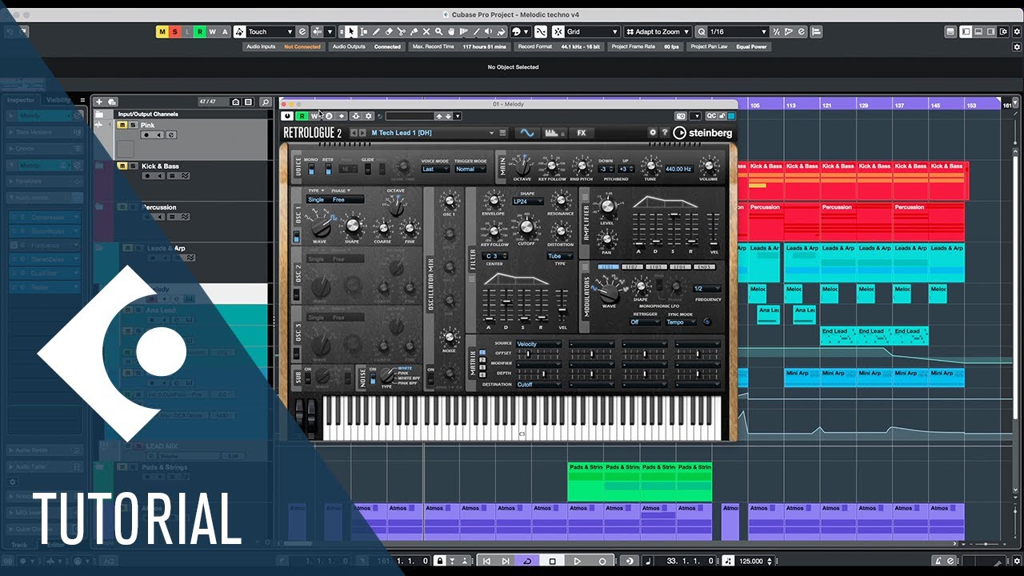The height and width of the screenshot is (576, 1024).
Task: Select the Play speaker tool
Action: point(489,32)
